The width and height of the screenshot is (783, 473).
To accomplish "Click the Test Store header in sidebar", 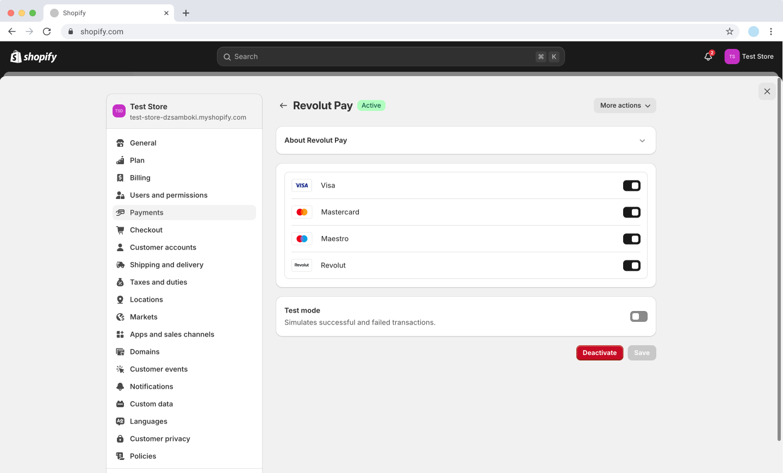I will pyautogui.click(x=184, y=111).
